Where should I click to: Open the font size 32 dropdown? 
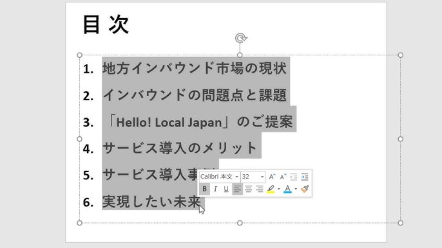click(262, 177)
